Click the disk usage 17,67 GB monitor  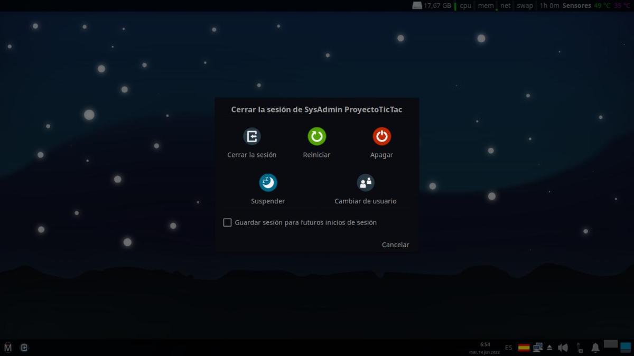[432, 6]
